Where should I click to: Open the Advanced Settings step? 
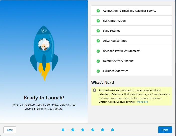coord(132,41)
